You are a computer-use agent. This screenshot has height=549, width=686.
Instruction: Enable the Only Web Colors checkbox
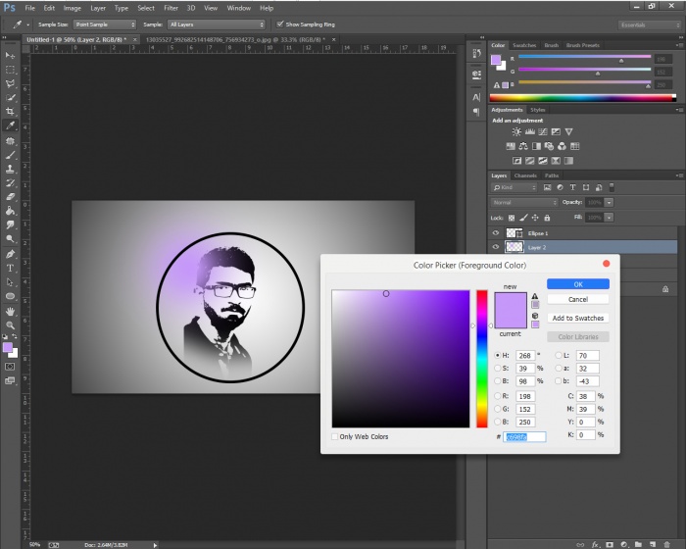pos(336,436)
